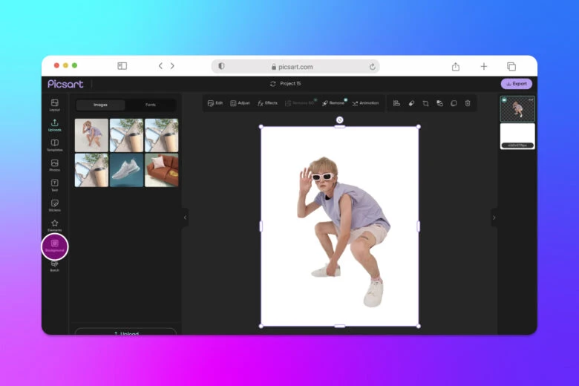Open the Animation option
Screen dimensions: 579x386
(x=365, y=103)
